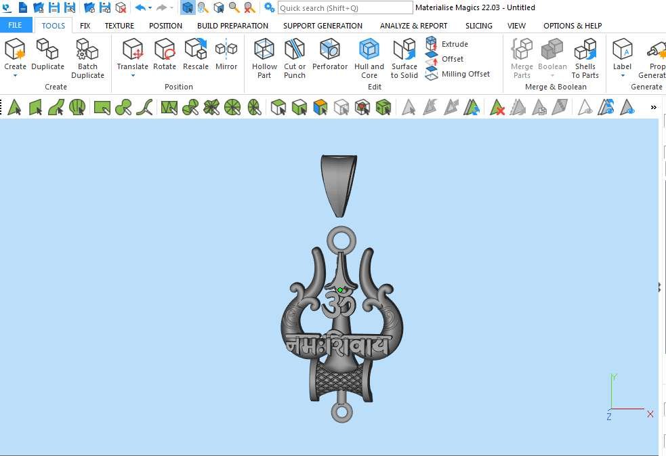Switch to the FIX ribbon tab
666x456 pixels.
pyautogui.click(x=85, y=26)
